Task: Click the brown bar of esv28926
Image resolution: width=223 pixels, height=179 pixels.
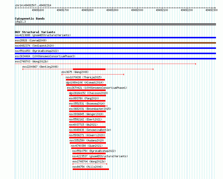Action: (x=115, y=43)
